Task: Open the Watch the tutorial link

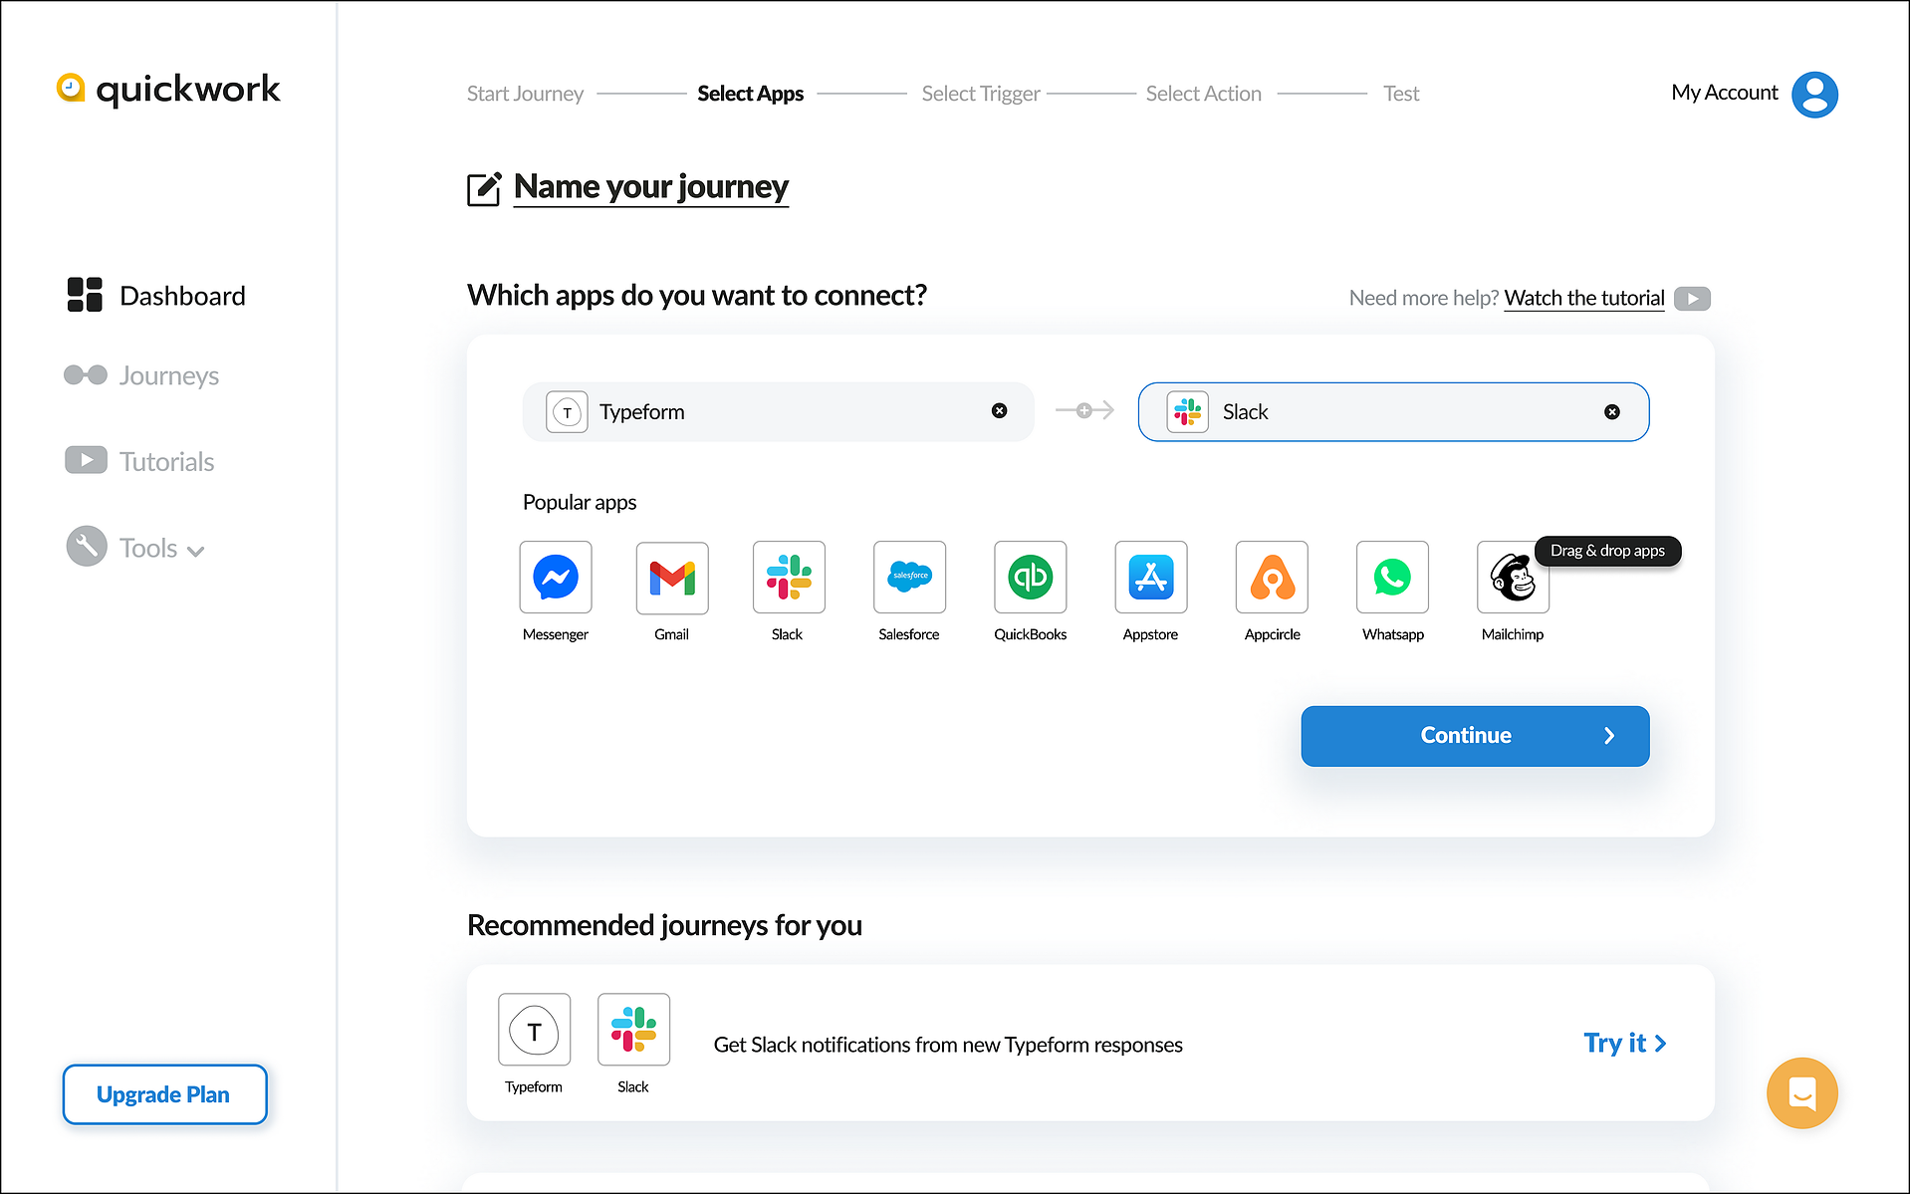Action: point(1584,299)
